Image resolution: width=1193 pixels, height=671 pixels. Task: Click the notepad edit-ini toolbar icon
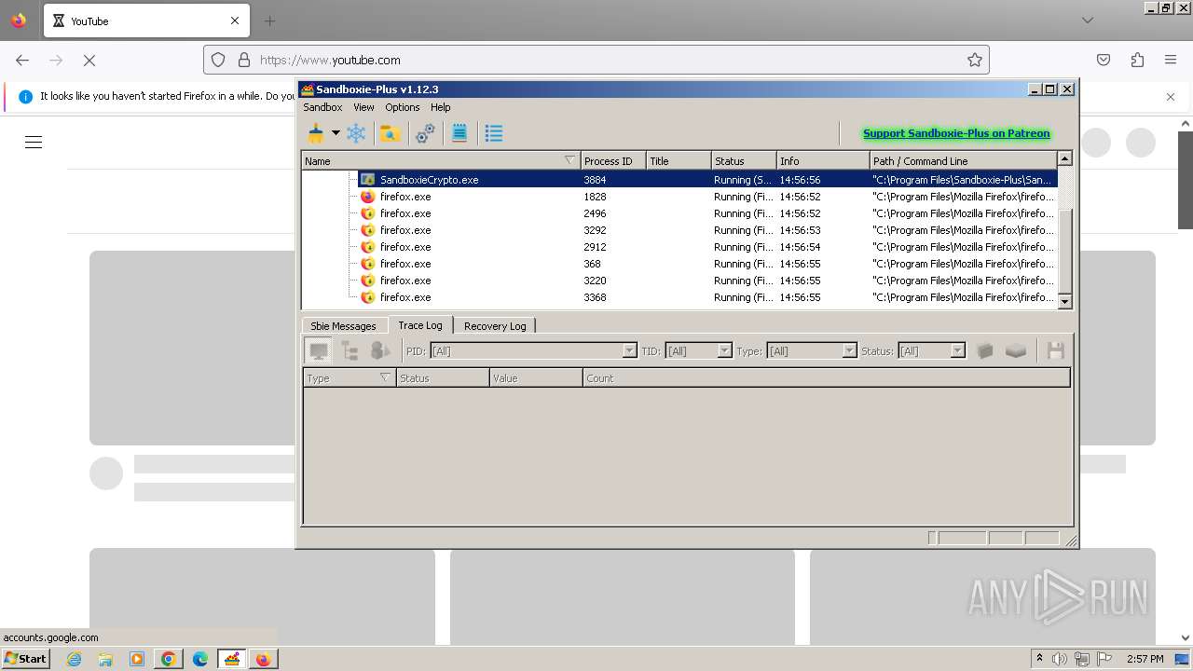[459, 133]
